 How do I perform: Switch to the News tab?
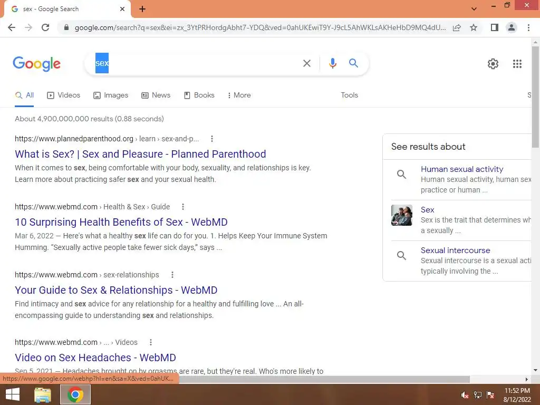[156, 95]
